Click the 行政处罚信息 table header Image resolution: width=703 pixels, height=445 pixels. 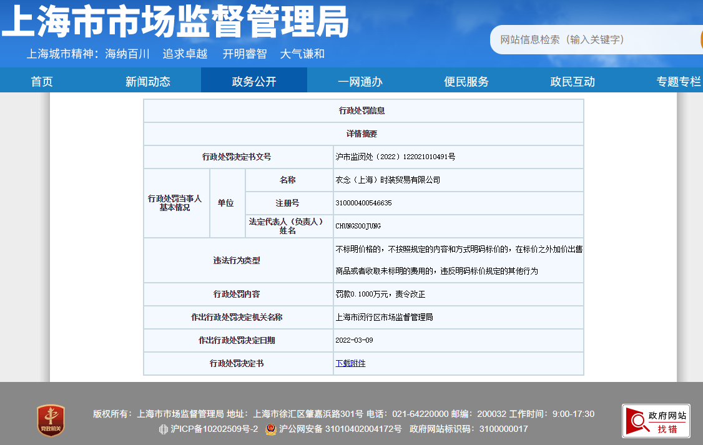click(x=363, y=110)
